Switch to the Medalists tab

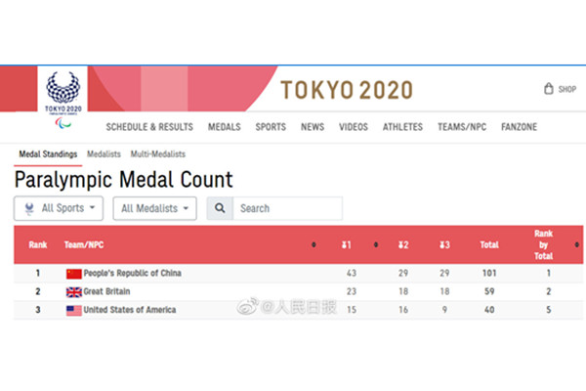(x=104, y=154)
